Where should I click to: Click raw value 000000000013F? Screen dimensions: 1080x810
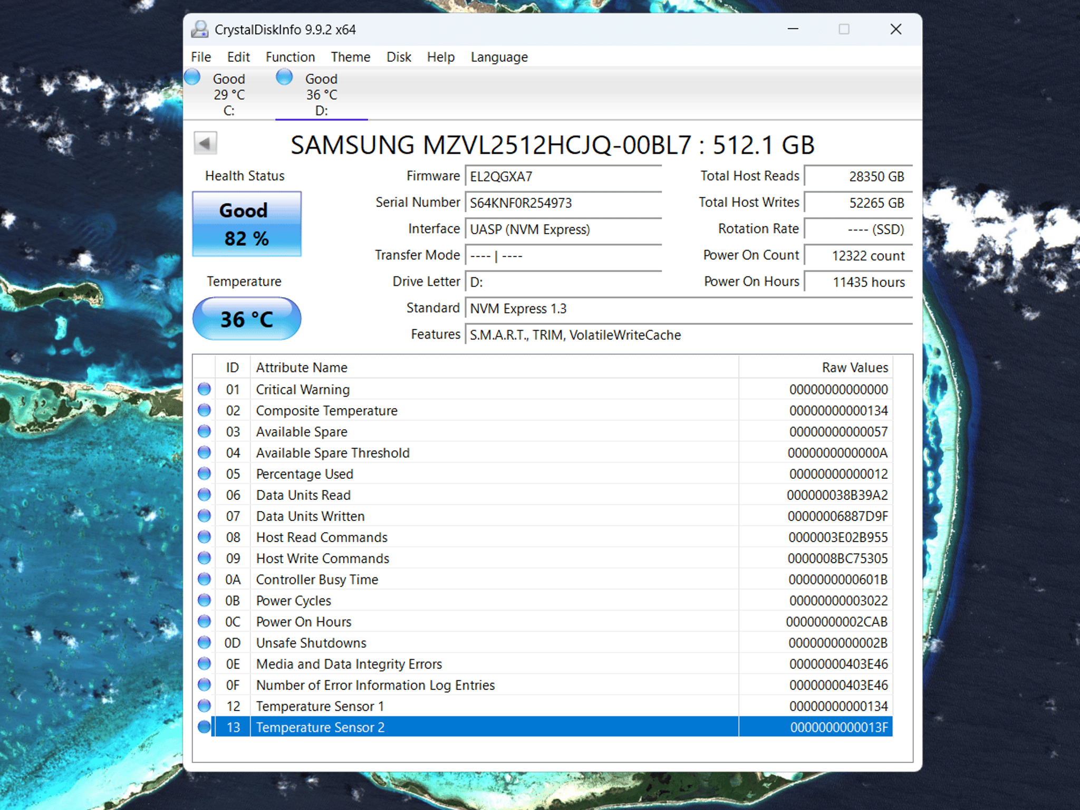click(x=839, y=727)
